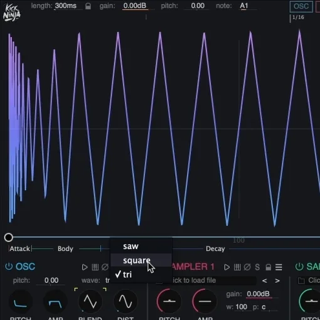320x320 pixels.
Task: Click the OSC BLEND waveform knob
Action: click(90, 302)
